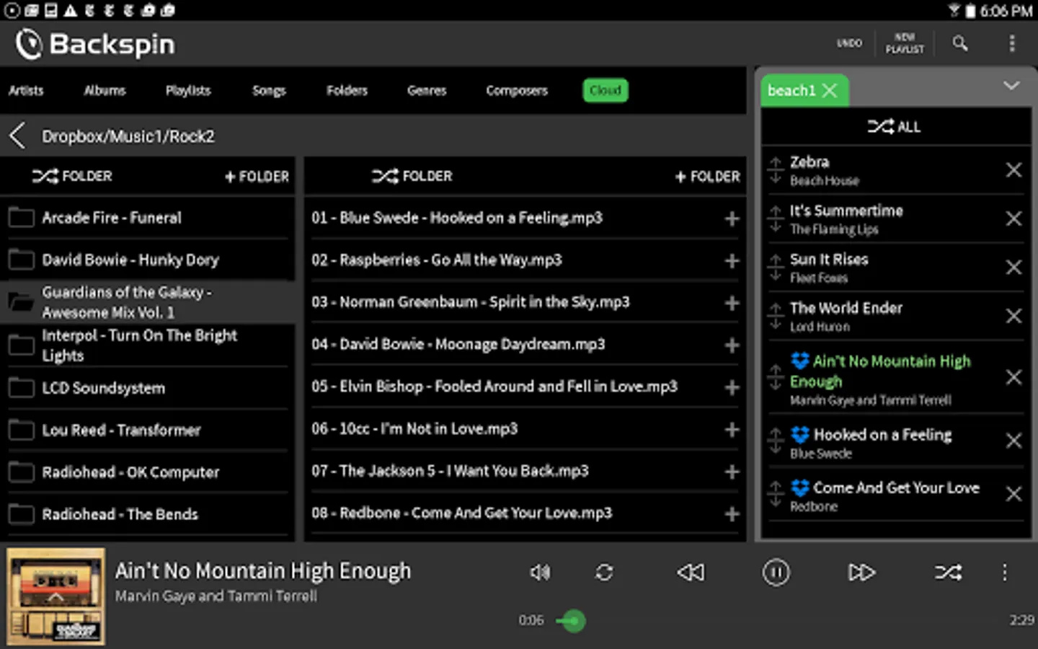Image resolution: width=1038 pixels, height=649 pixels.
Task: Reorder handle for Sun It Rises
Action: point(776,268)
